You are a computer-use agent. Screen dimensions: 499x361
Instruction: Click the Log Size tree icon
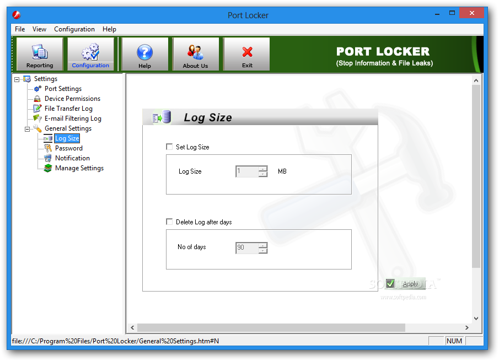(48, 138)
